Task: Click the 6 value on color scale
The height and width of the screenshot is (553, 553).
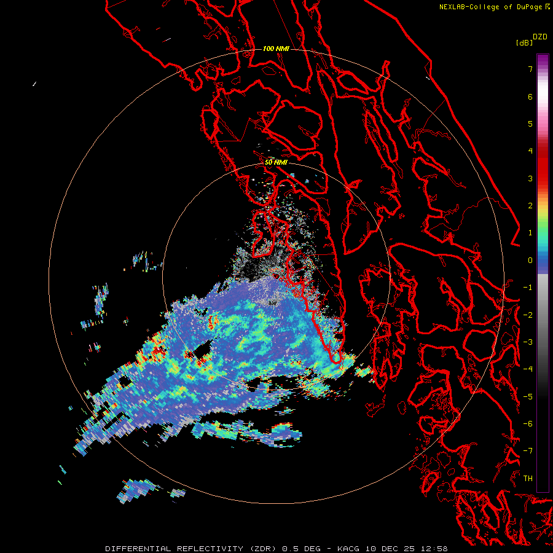Action: 530,96
